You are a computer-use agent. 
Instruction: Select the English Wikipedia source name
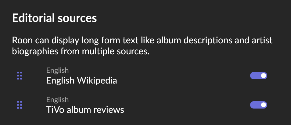click(81, 80)
